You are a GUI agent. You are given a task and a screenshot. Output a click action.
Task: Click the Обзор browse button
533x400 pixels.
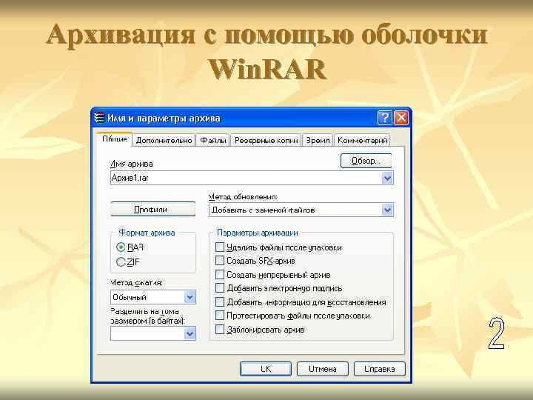tap(366, 161)
